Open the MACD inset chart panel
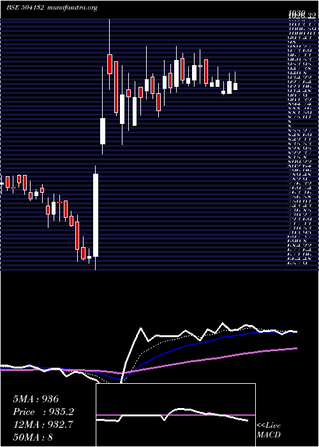319x447 pixels. pos(175,415)
